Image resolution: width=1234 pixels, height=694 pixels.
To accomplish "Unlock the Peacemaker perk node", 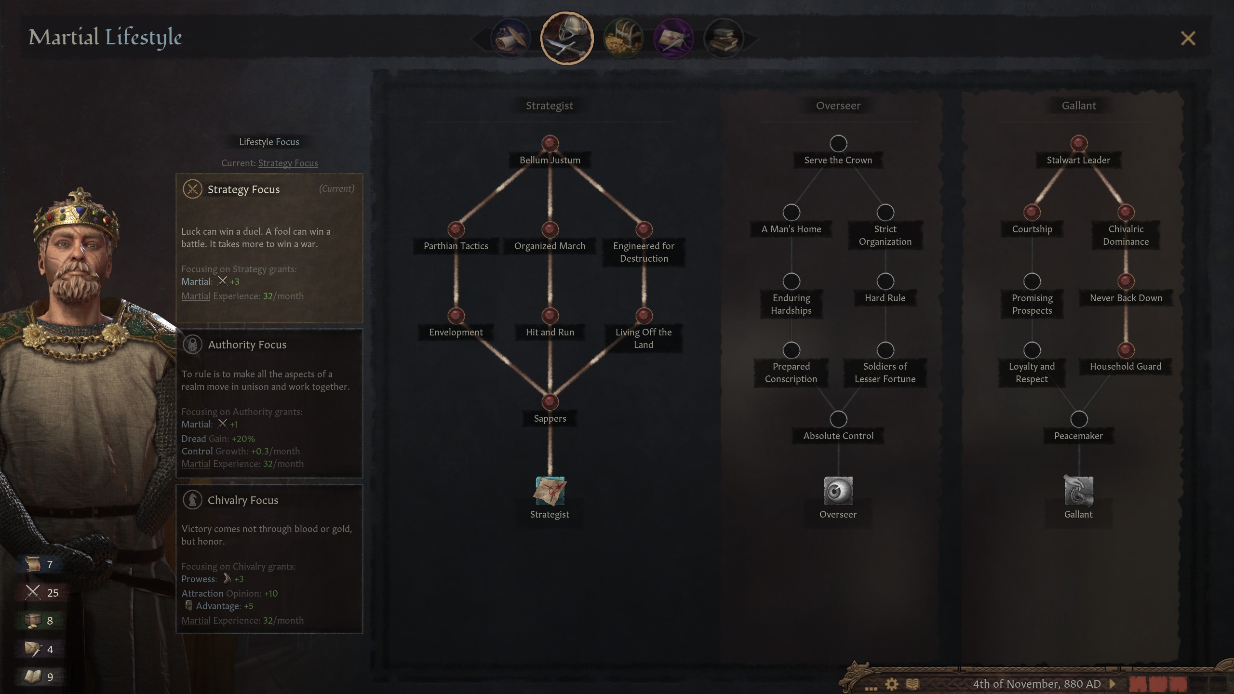I will (x=1079, y=419).
